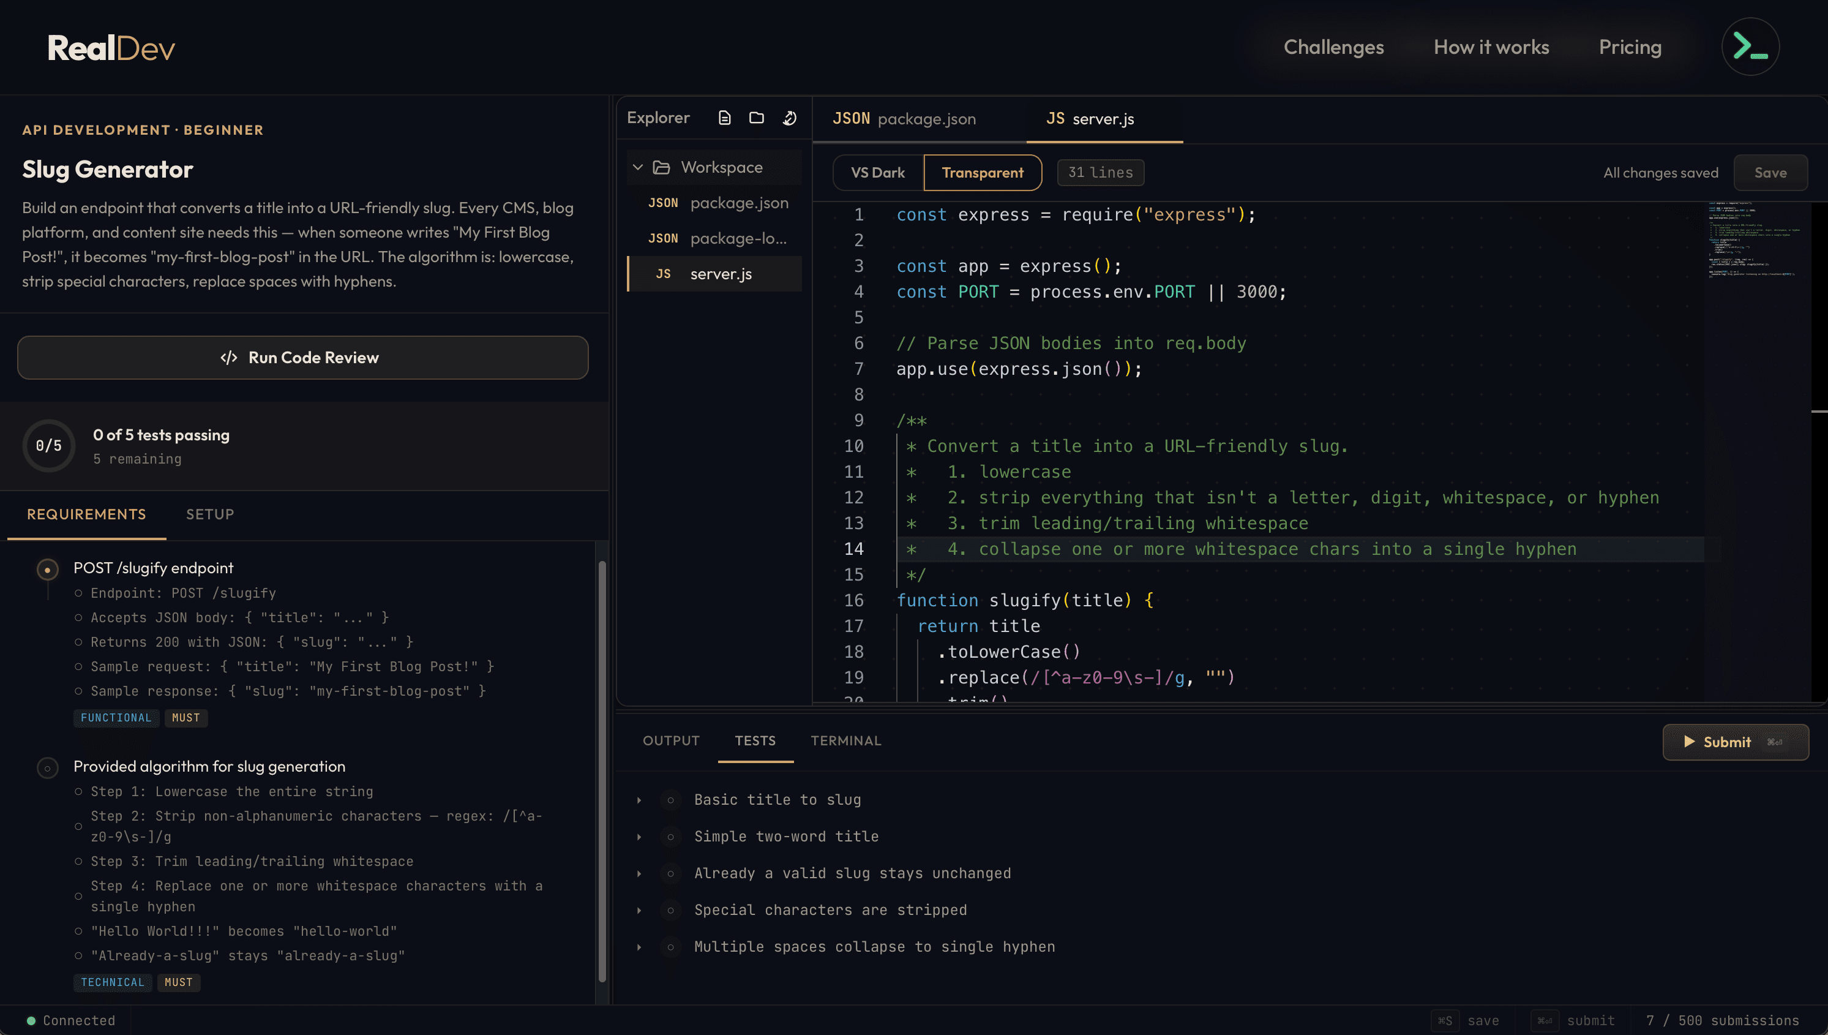
Task: Click the Explorer panel title
Action: (658, 118)
